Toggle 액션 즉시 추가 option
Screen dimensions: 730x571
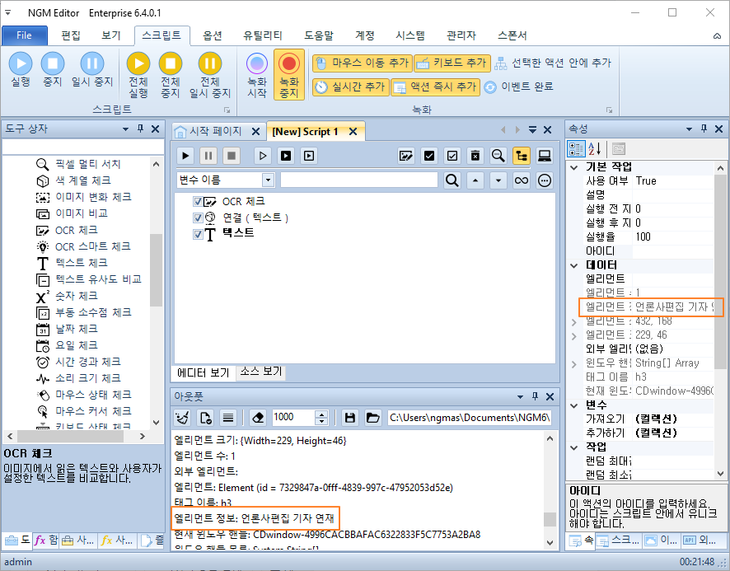click(435, 87)
